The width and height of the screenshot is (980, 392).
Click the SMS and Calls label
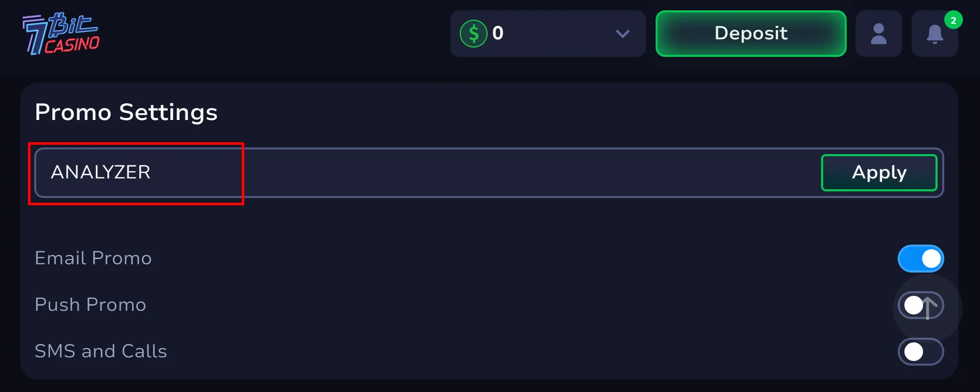pos(101,351)
